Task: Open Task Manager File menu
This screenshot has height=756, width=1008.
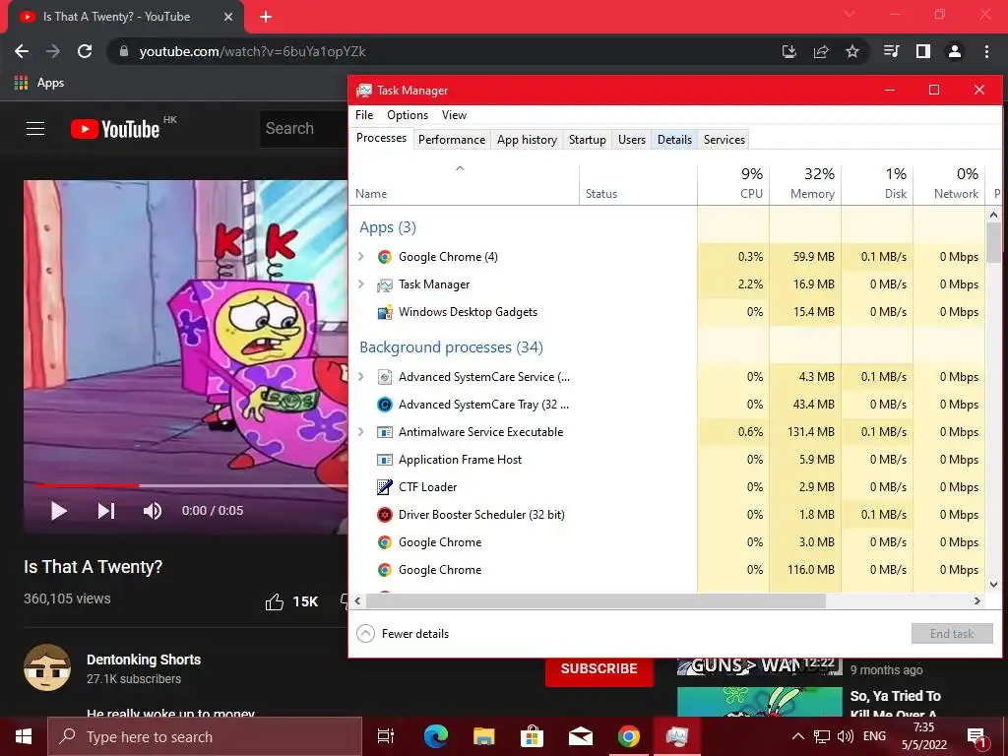Action: coord(364,115)
